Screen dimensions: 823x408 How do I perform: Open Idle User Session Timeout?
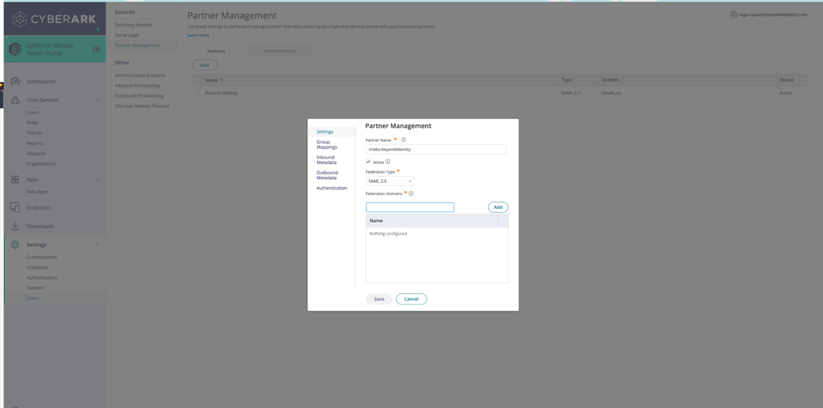click(x=142, y=106)
